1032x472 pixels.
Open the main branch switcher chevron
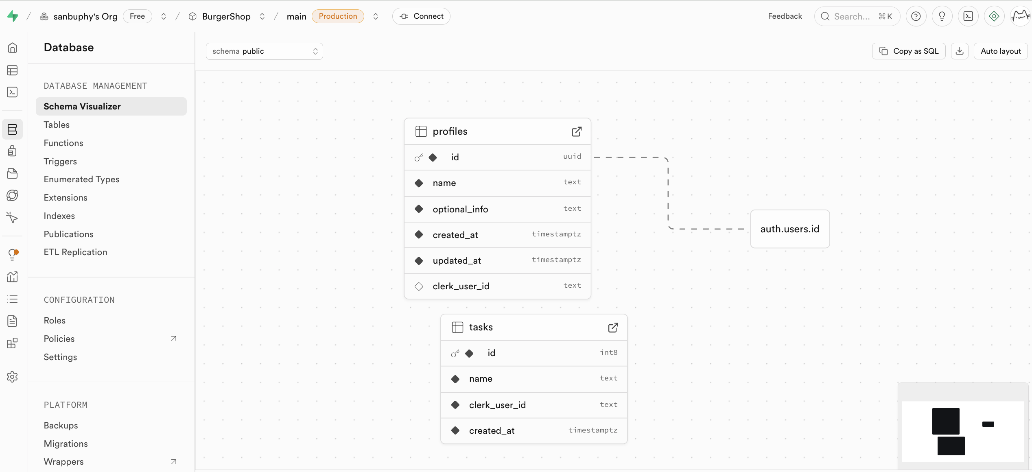click(x=376, y=16)
